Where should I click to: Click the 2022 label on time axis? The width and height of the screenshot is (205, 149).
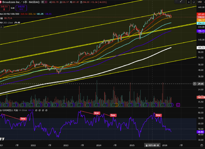[x=33, y=145]
